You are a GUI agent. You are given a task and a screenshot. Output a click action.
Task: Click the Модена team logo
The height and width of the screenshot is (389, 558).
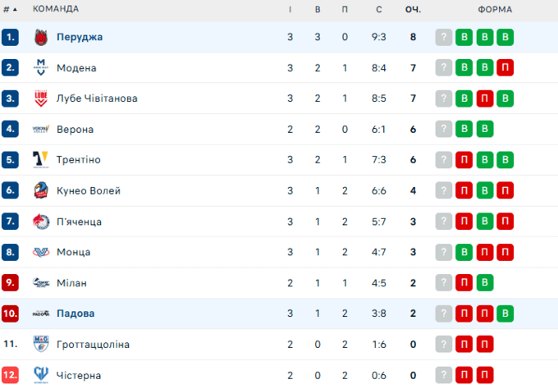(41, 68)
